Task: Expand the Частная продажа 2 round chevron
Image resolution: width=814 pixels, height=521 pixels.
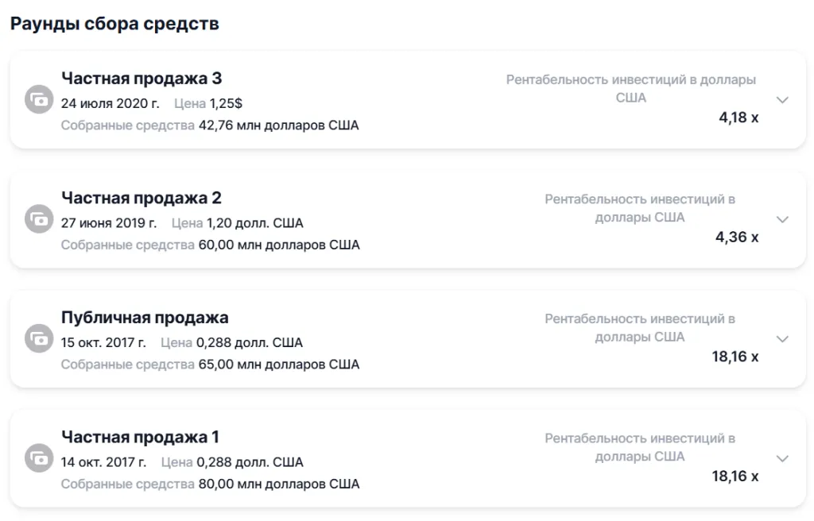Action: pos(782,219)
